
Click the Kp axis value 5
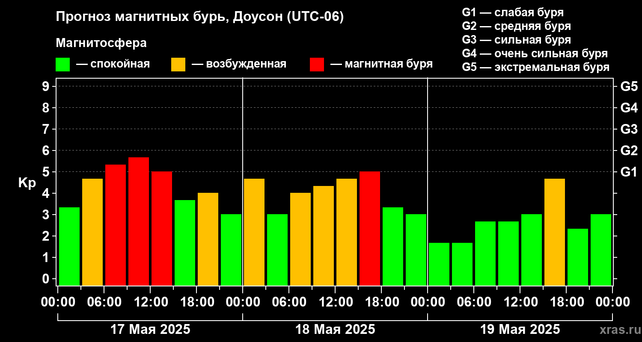coord(47,172)
